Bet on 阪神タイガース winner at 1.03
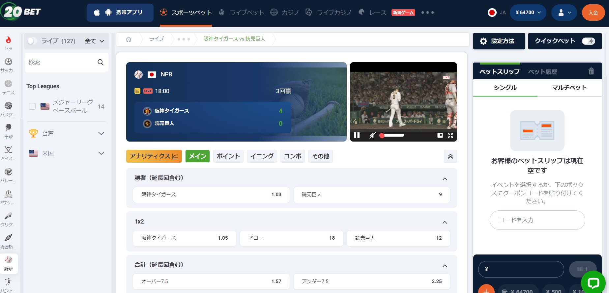Viewport: 609px width, 293px height. (x=211, y=195)
